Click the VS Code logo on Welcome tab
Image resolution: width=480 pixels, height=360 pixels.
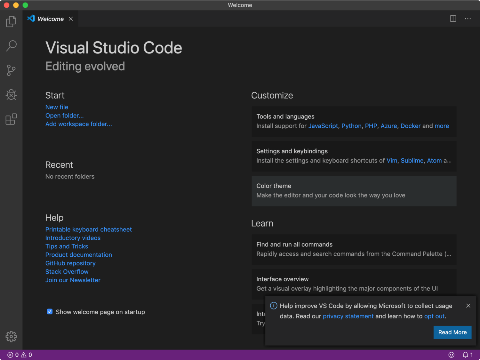click(x=31, y=18)
